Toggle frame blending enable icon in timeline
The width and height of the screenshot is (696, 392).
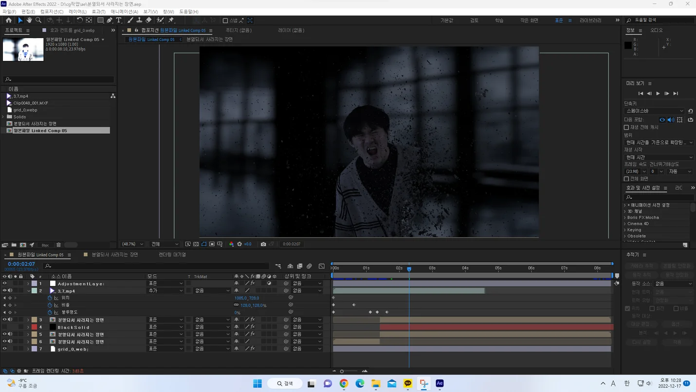pos(300,266)
